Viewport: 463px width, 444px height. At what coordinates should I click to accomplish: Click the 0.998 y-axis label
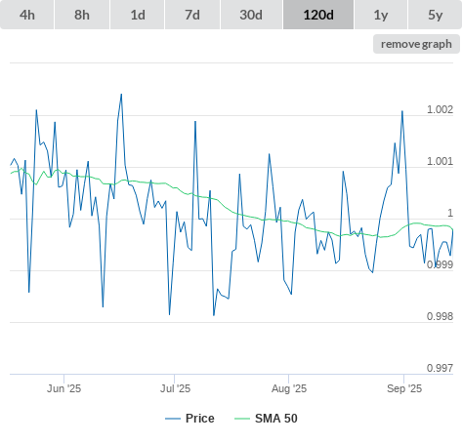[x=440, y=316]
